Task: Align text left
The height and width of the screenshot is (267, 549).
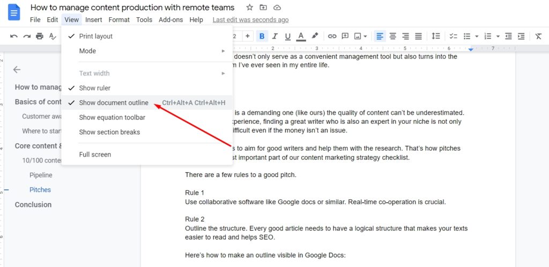Action: 380,36
